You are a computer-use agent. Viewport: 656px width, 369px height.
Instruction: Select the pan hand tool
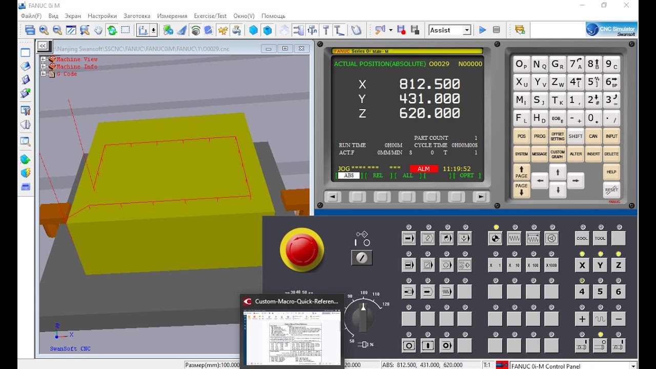98,30
